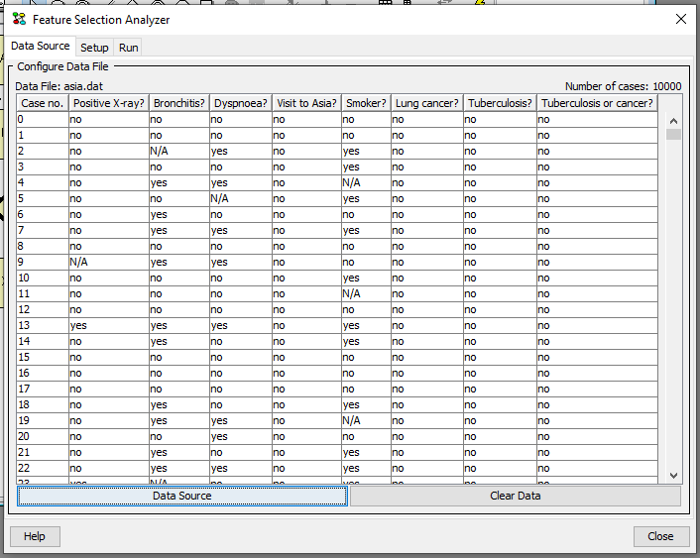Click the yes Dyspnoea cell in case 20

click(241, 436)
